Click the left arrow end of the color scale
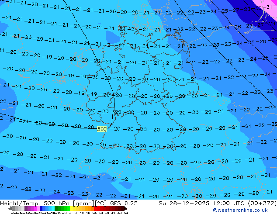 (x=10, y=208)
